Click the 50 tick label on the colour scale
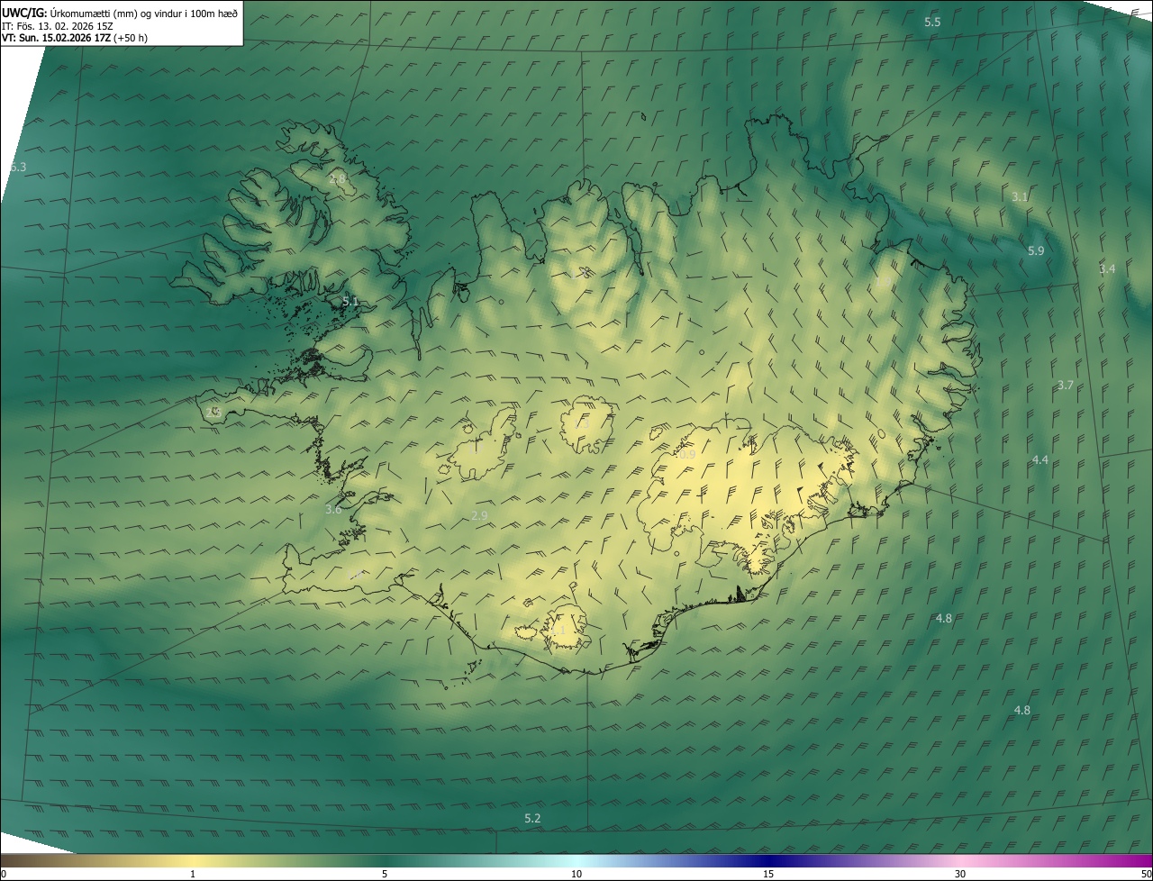 [1146, 874]
